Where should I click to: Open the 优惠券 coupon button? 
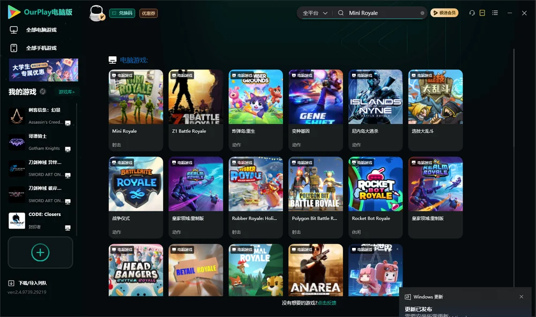coord(148,13)
